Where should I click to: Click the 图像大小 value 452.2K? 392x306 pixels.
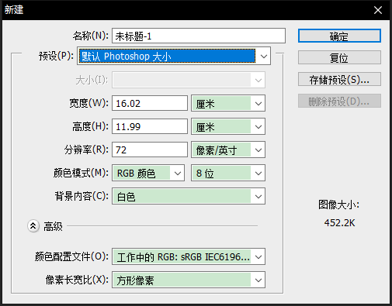(x=339, y=223)
